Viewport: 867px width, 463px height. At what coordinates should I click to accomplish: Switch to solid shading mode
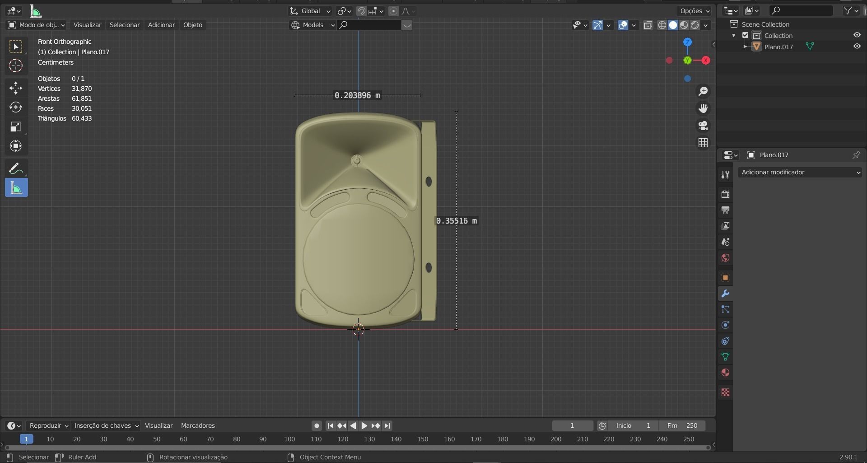[673, 25]
